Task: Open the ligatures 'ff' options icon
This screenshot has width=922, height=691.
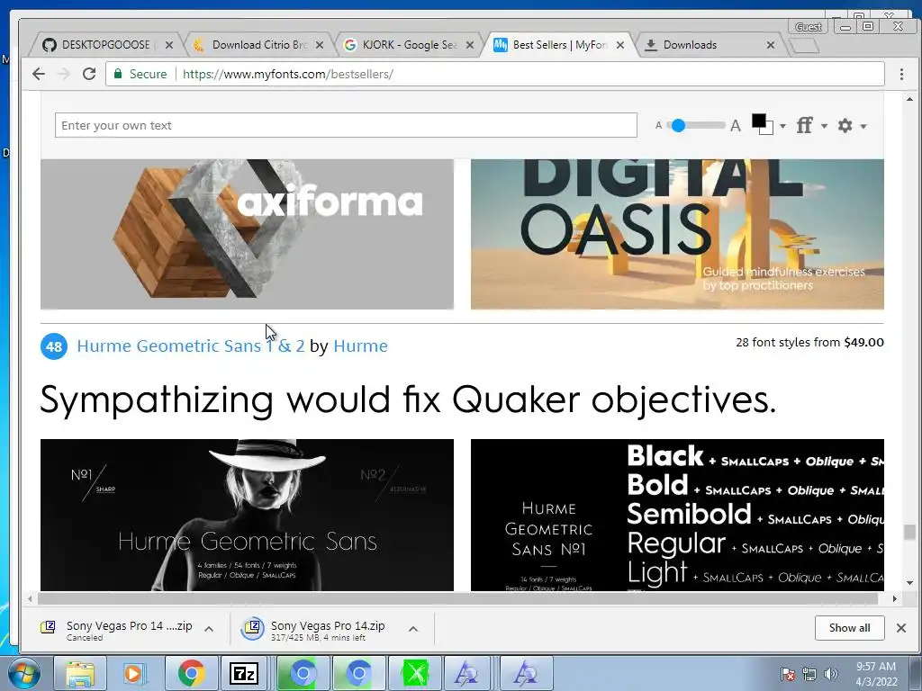Action: pyautogui.click(x=804, y=125)
